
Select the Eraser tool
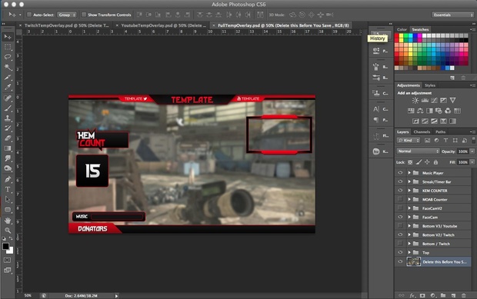pos(8,138)
